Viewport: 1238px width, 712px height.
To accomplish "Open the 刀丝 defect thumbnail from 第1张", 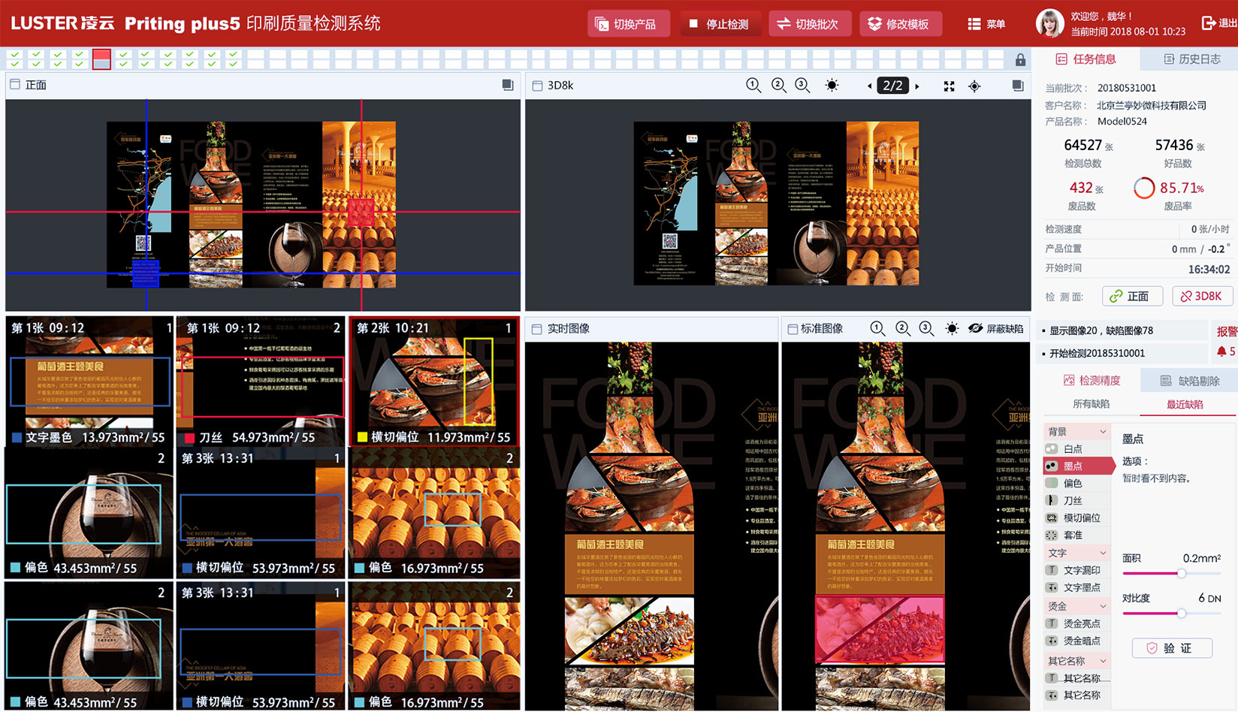I will coord(261,381).
